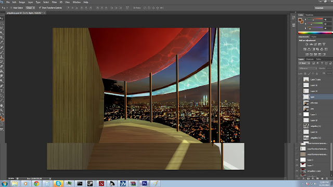The image size is (333, 187).
Task: Click the delete layer trash icon
Action: 327,179
